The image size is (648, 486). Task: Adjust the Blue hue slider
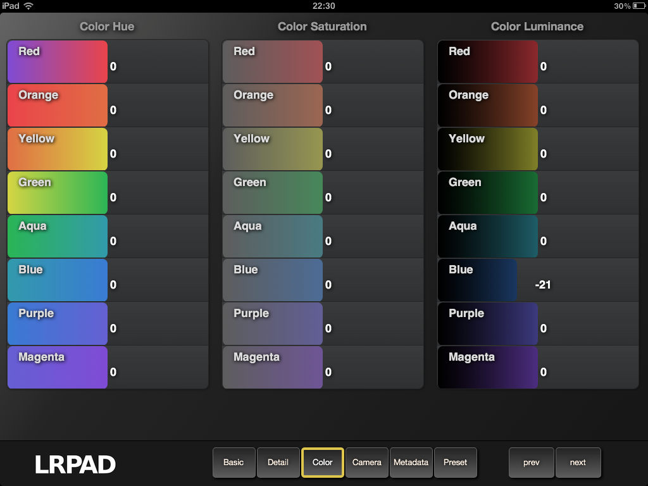click(x=108, y=280)
